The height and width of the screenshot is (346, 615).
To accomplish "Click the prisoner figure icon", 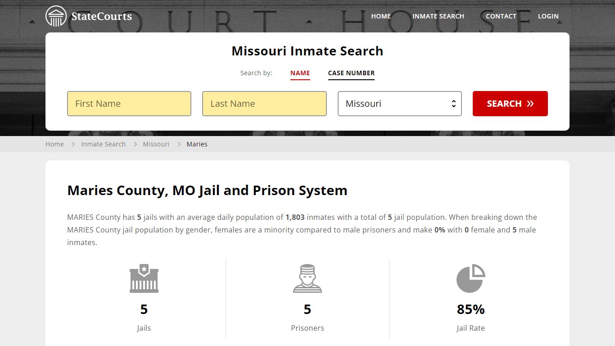I will coord(307,278).
